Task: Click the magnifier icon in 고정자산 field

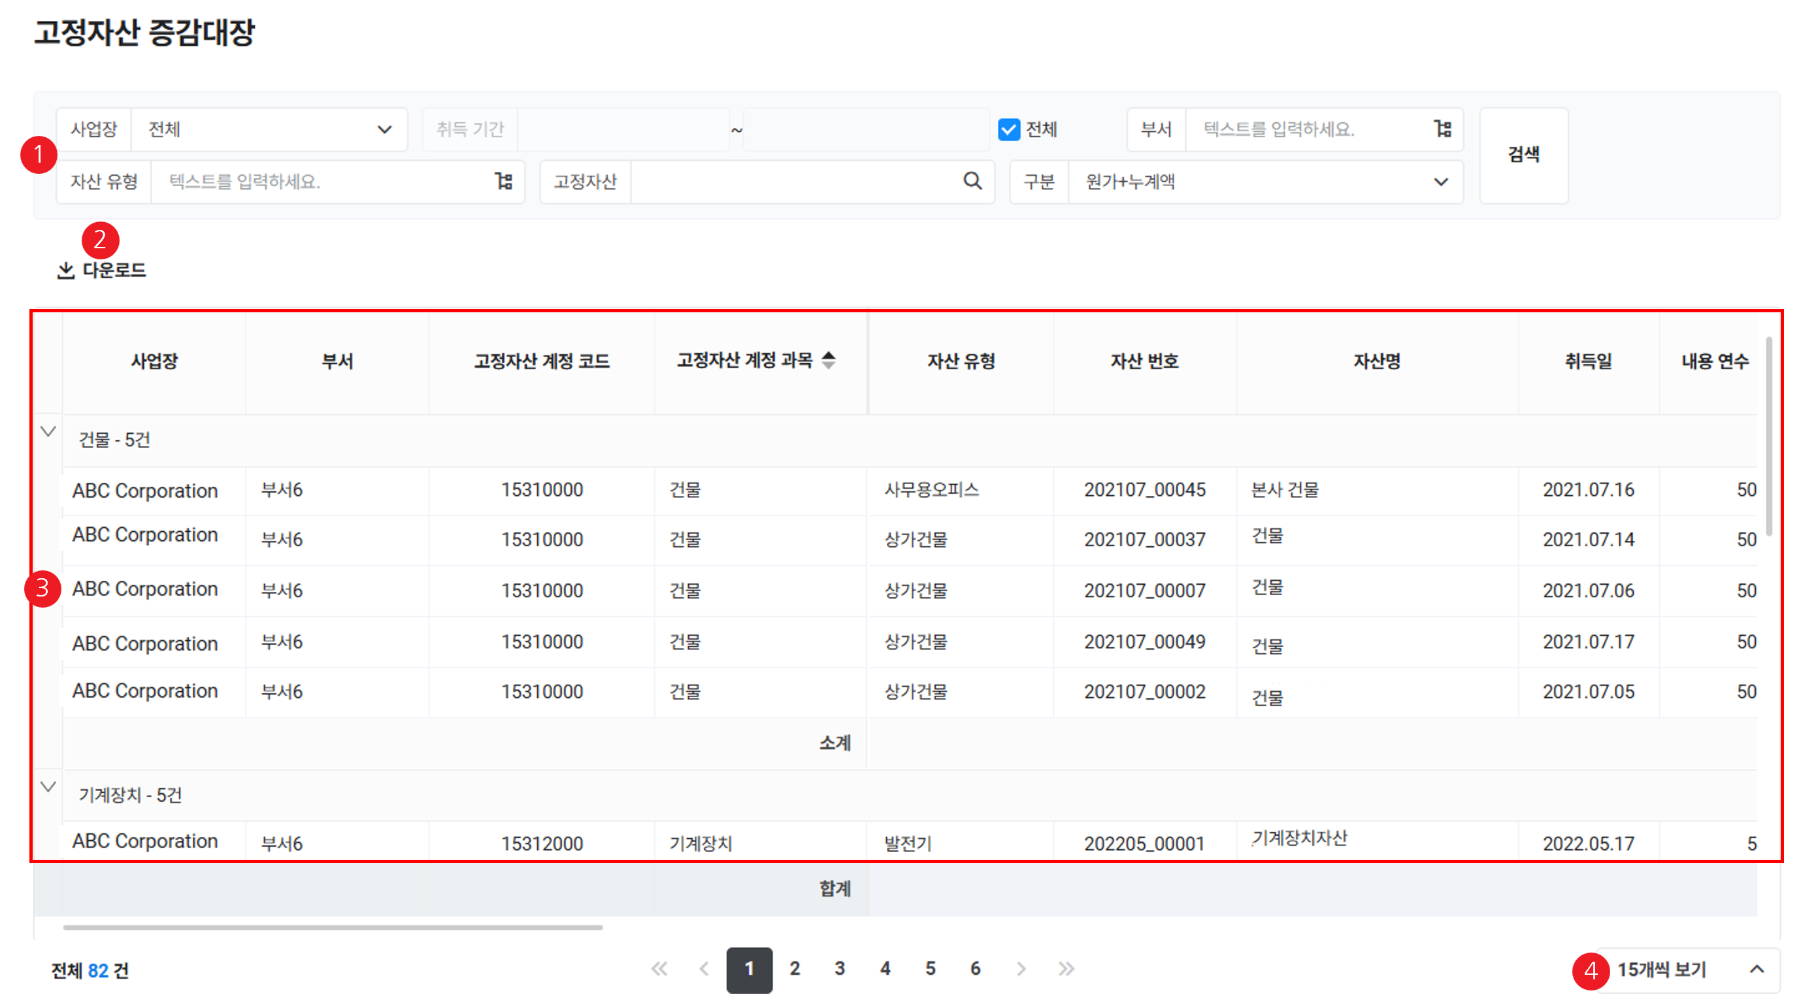Action: pos(972,182)
